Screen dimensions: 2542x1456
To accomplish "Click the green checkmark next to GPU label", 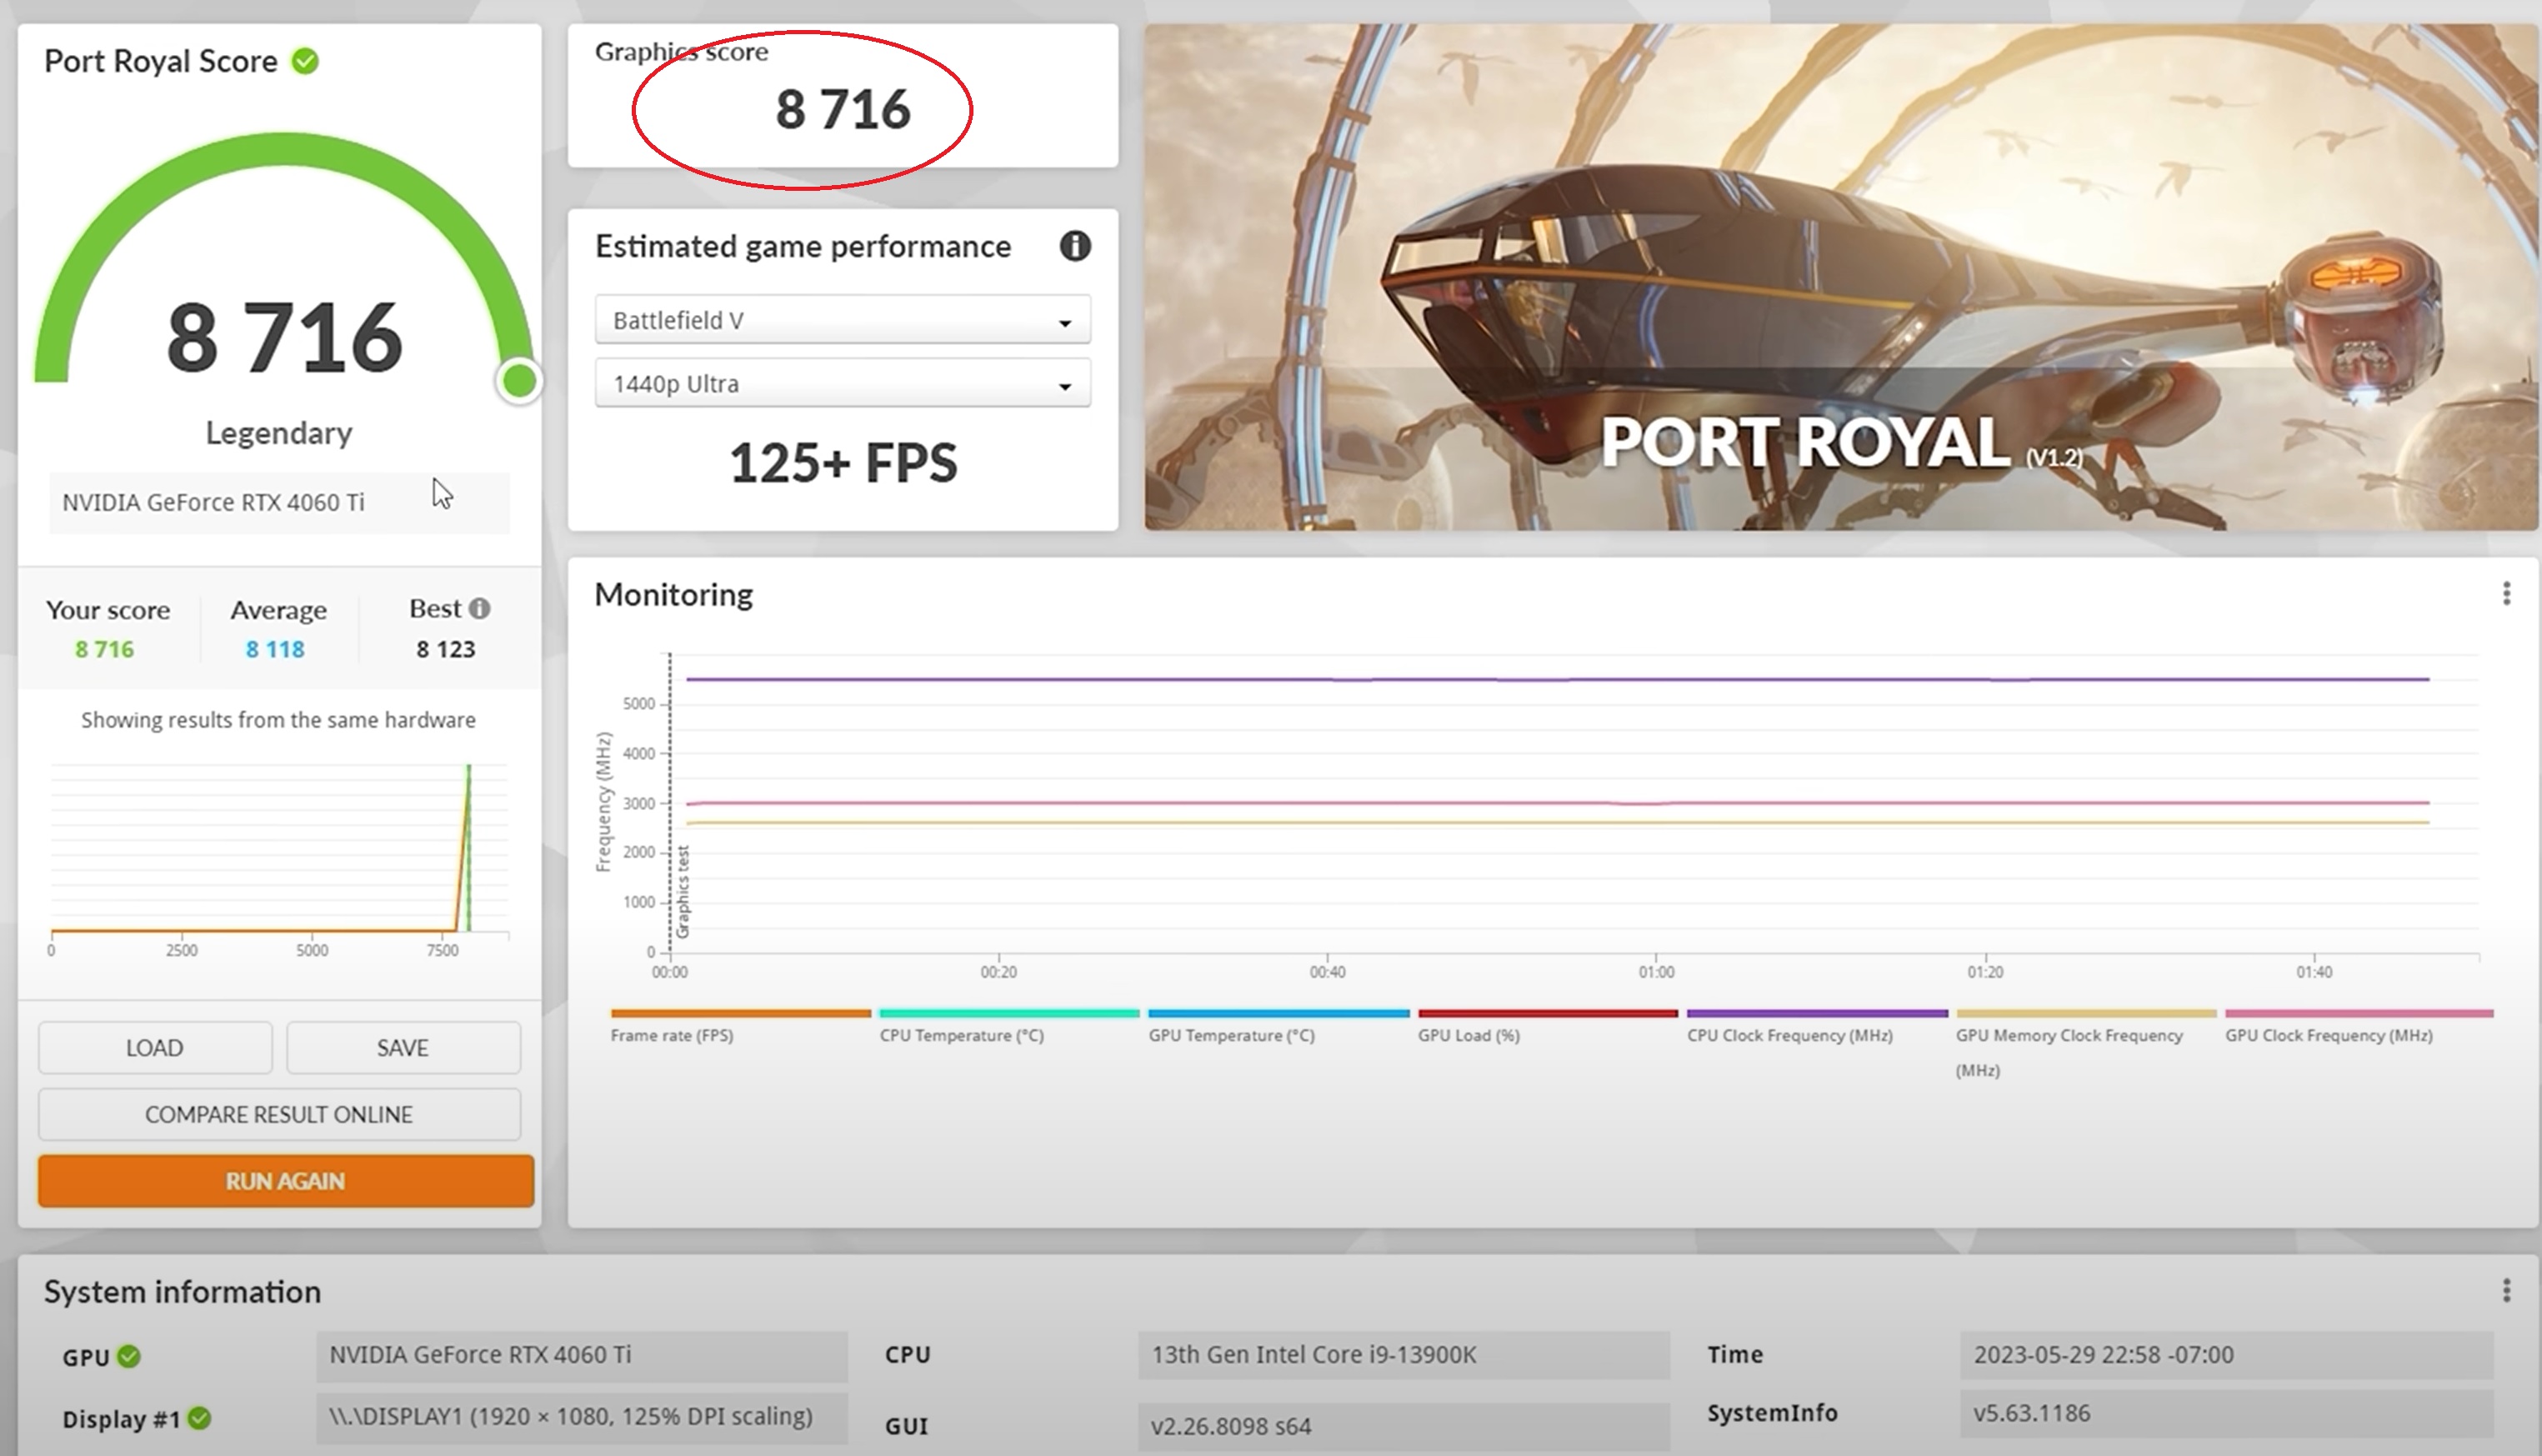I will point(129,1357).
